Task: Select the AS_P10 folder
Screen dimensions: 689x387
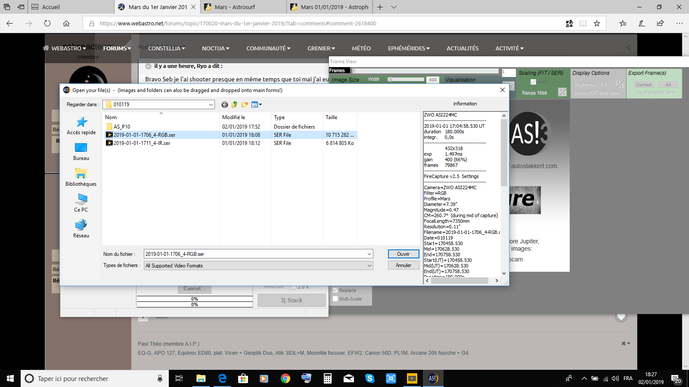Action: pyautogui.click(x=122, y=127)
